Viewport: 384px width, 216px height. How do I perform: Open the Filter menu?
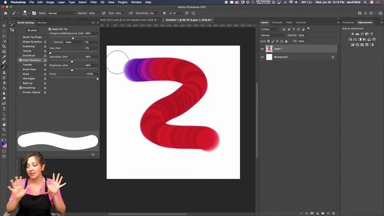click(x=94, y=2)
